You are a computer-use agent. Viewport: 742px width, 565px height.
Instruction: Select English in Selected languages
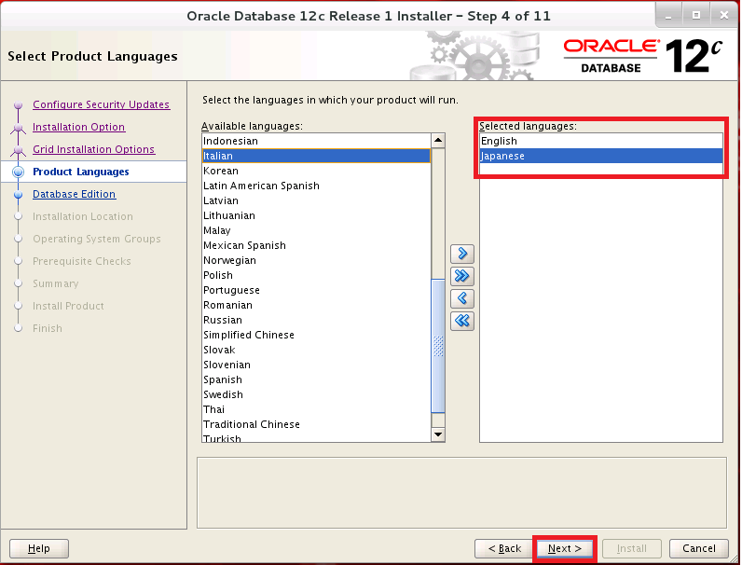[601, 141]
